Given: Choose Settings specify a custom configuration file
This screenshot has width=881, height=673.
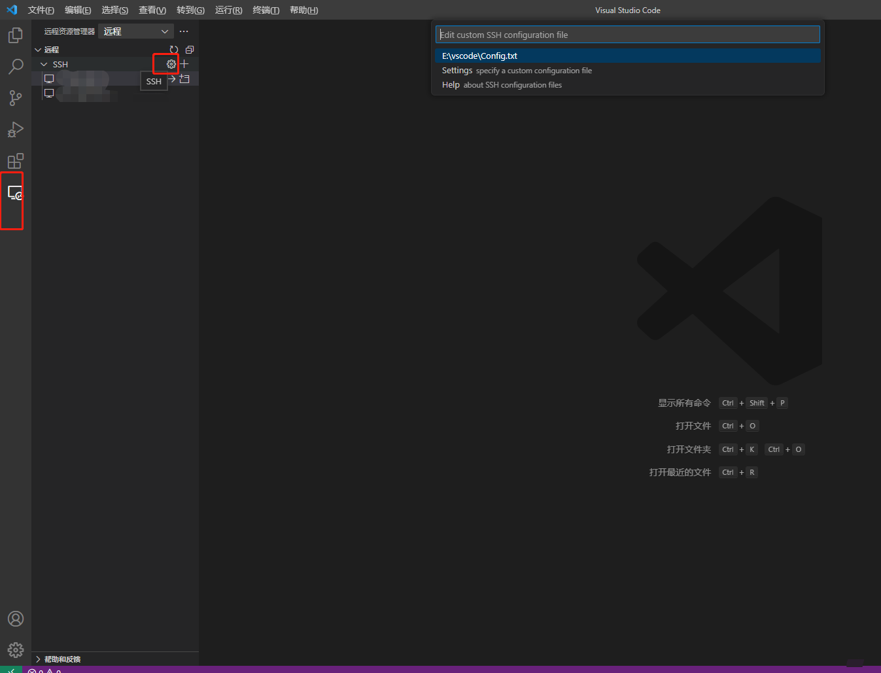Looking at the screenshot, I should coord(628,70).
